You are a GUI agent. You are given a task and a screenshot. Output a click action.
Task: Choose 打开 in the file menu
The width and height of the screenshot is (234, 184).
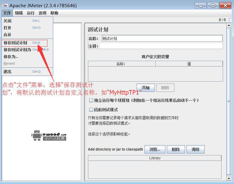(28, 28)
